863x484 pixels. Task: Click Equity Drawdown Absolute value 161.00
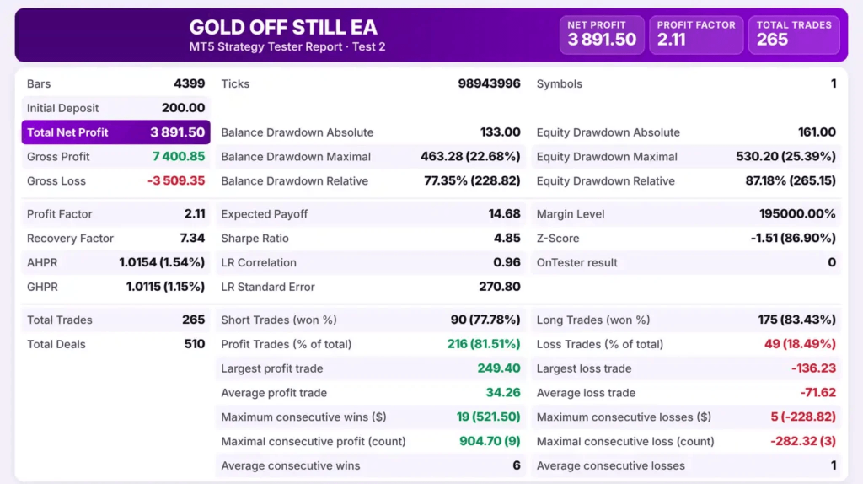(x=817, y=132)
